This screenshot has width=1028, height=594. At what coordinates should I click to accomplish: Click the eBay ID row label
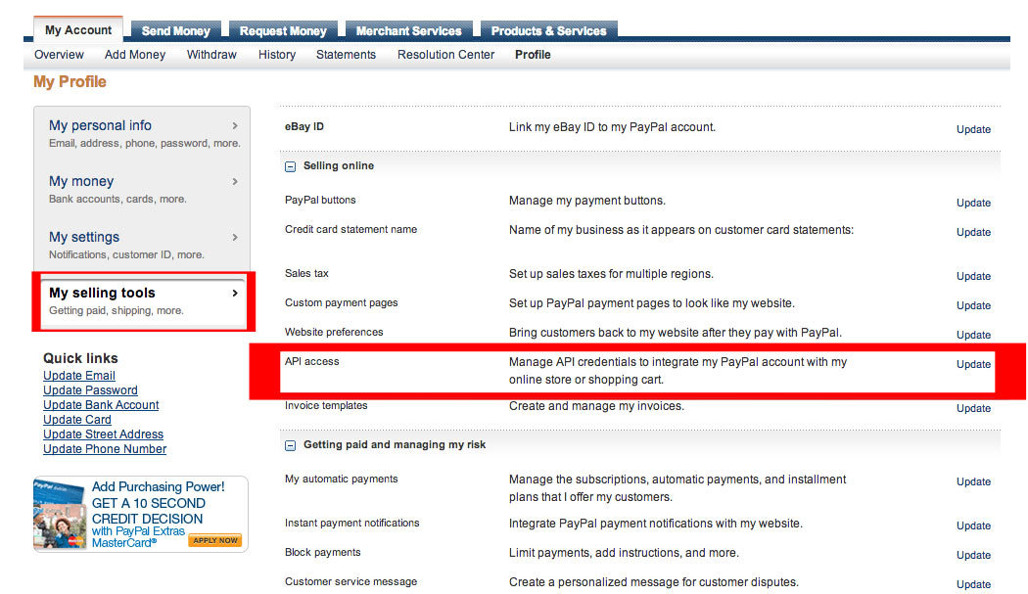[x=304, y=126]
